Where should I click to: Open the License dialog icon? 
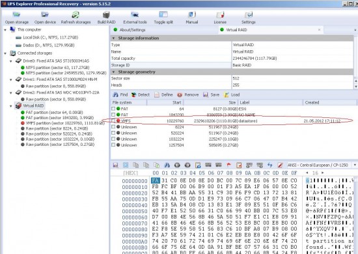pyautogui.click(x=220, y=15)
